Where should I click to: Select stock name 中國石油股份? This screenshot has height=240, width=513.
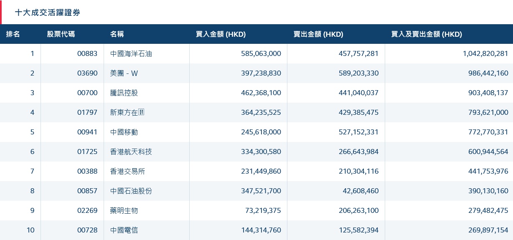(x=131, y=191)
